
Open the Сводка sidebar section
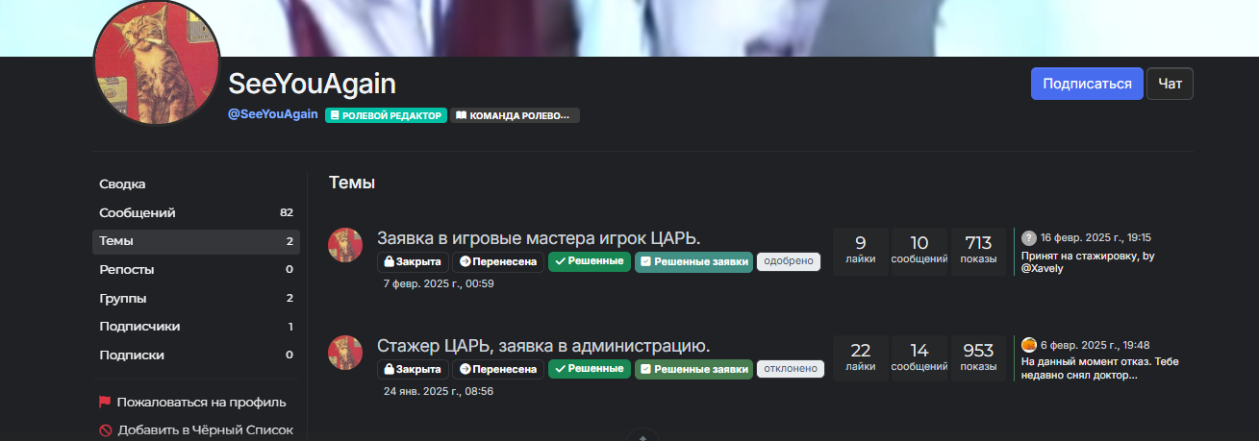tap(122, 184)
